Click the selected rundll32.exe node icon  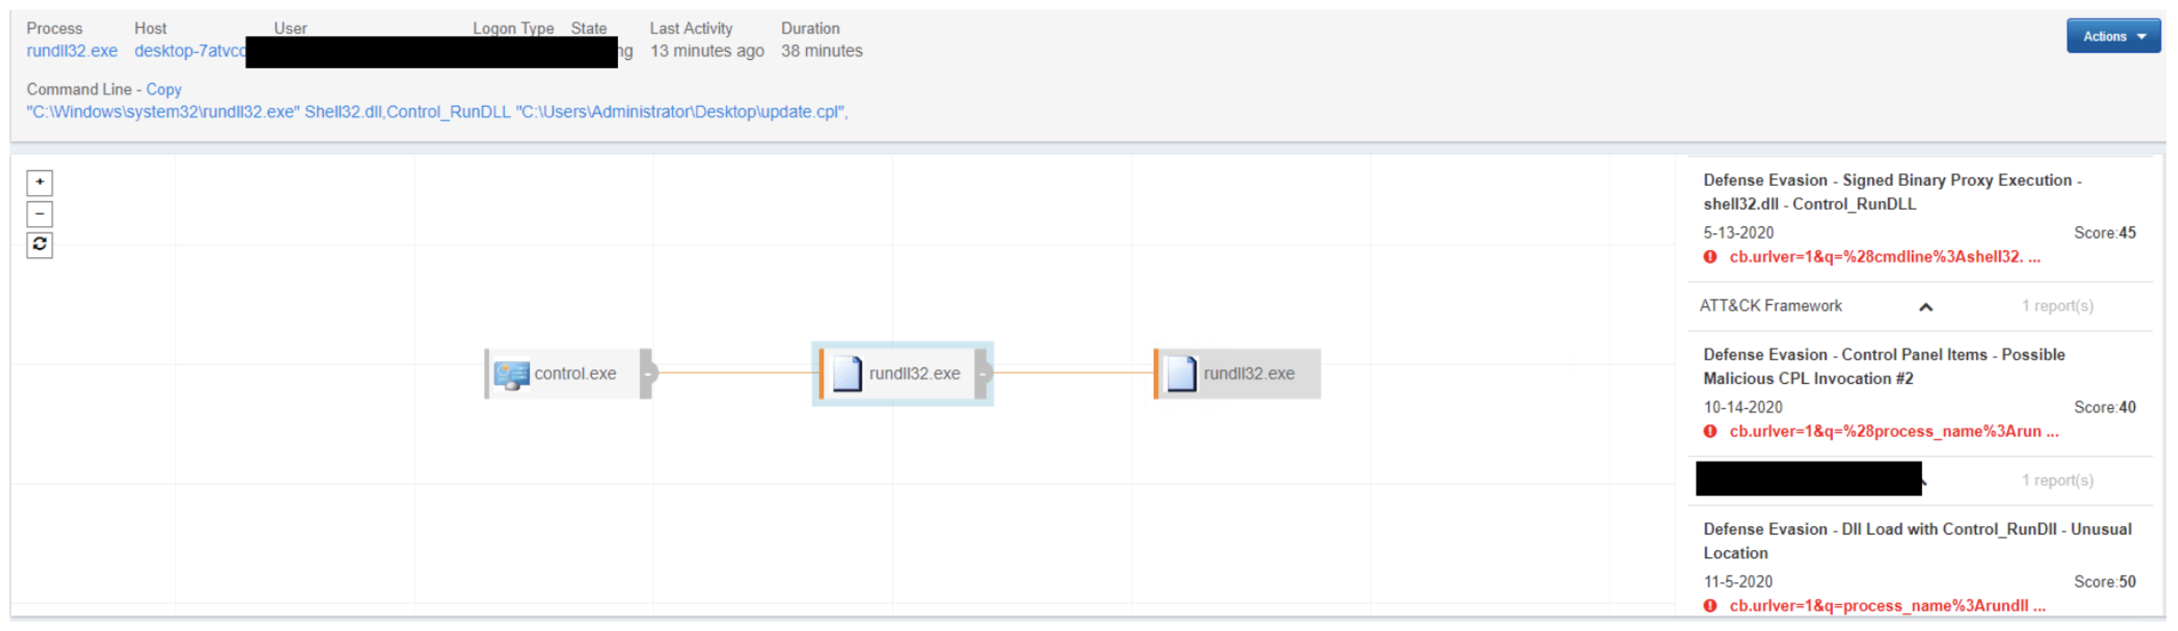pos(847,374)
